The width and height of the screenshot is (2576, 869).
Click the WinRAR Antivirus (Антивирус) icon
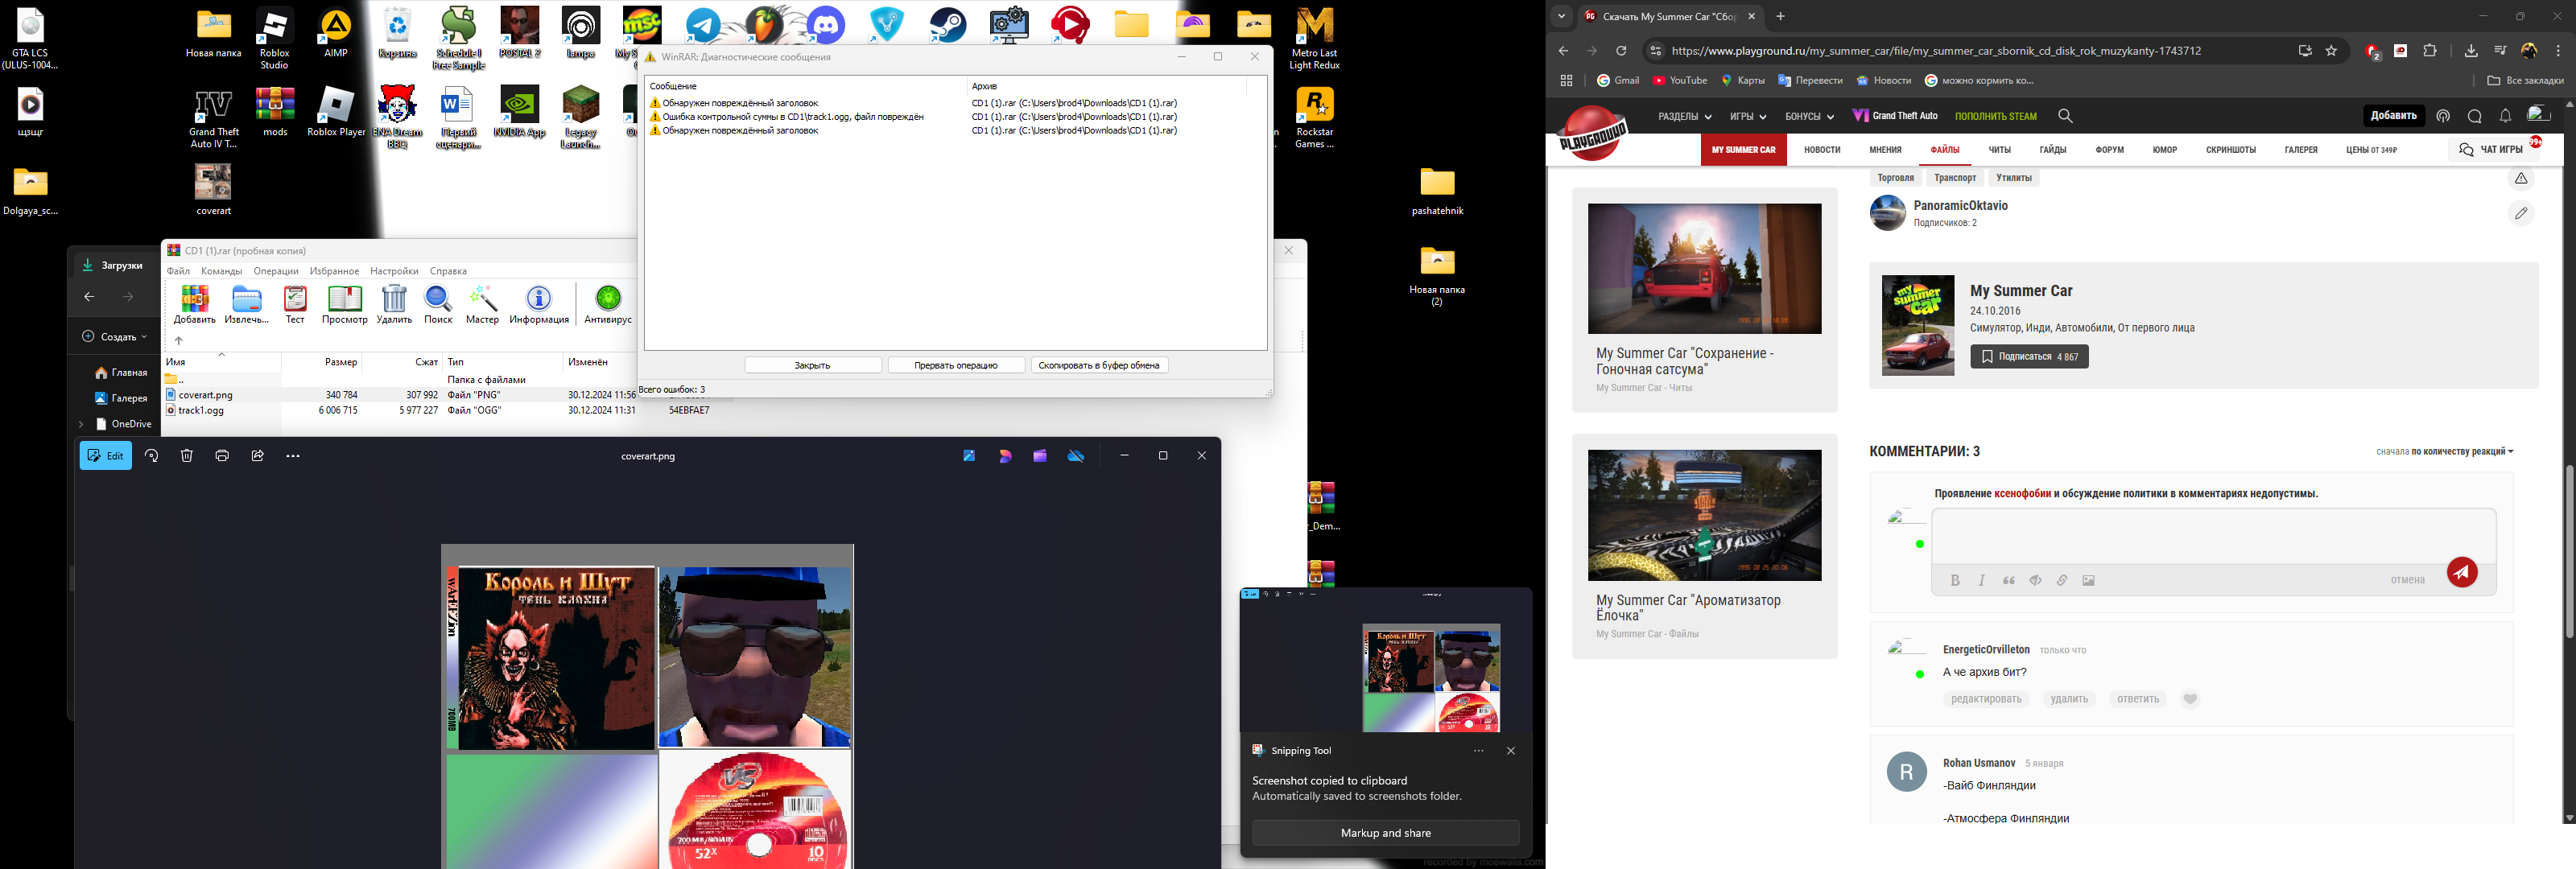(x=608, y=304)
